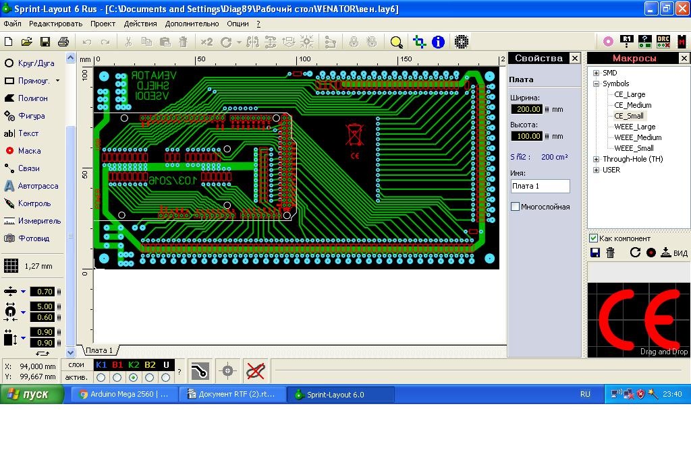Select the Фигура shape tool
691x458 pixels.
(25, 116)
